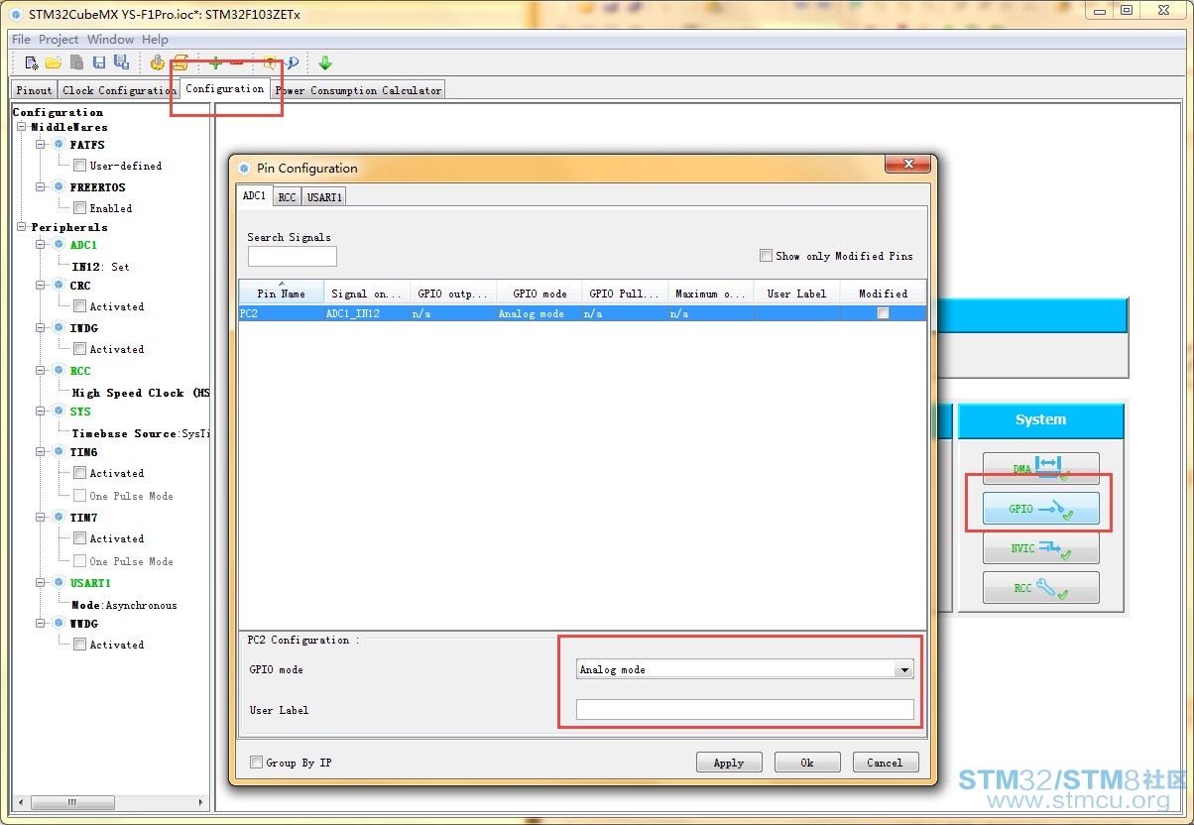1194x825 pixels.
Task: Open the Help menu
Action: coord(155,40)
